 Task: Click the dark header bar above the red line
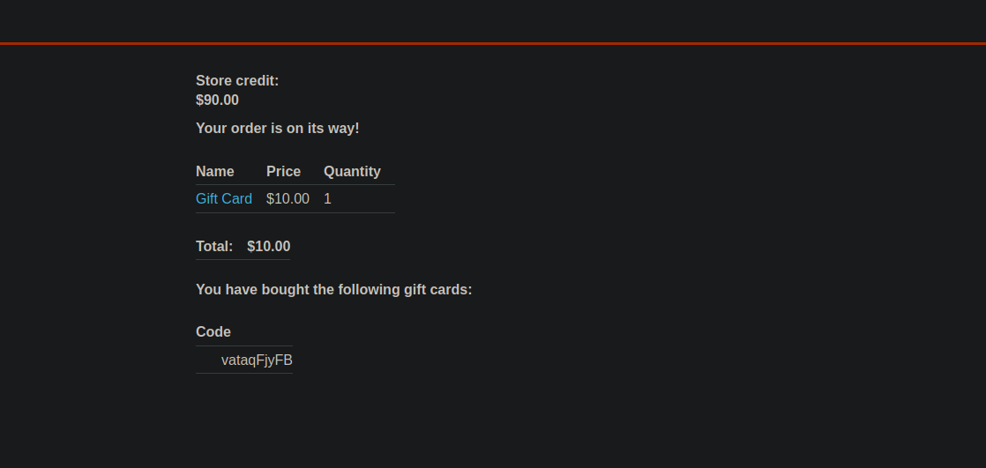(x=493, y=19)
